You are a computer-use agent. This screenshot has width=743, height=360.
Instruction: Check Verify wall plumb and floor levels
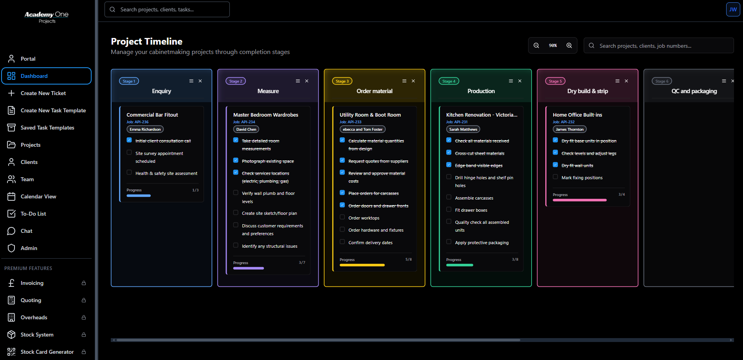point(236,193)
